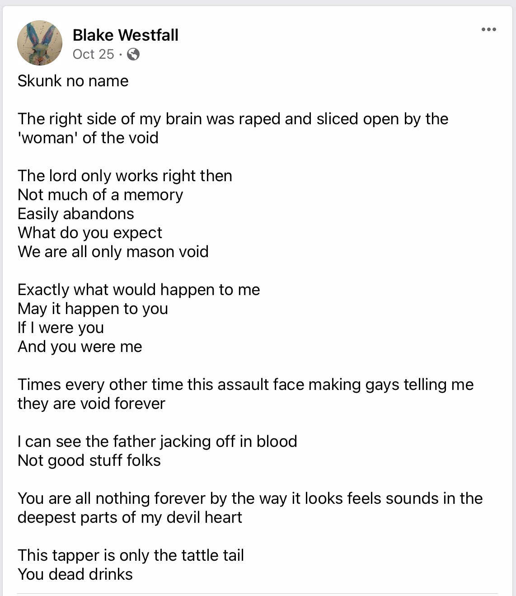Click the 'This tapper is only the tattle tail' line
This screenshot has width=516, height=596.
click(x=131, y=555)
